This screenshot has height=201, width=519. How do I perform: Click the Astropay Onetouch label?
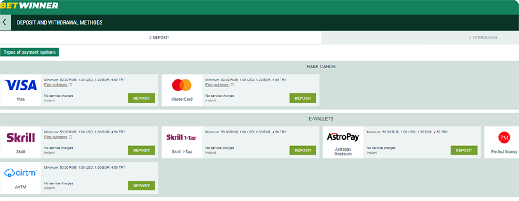343,151
